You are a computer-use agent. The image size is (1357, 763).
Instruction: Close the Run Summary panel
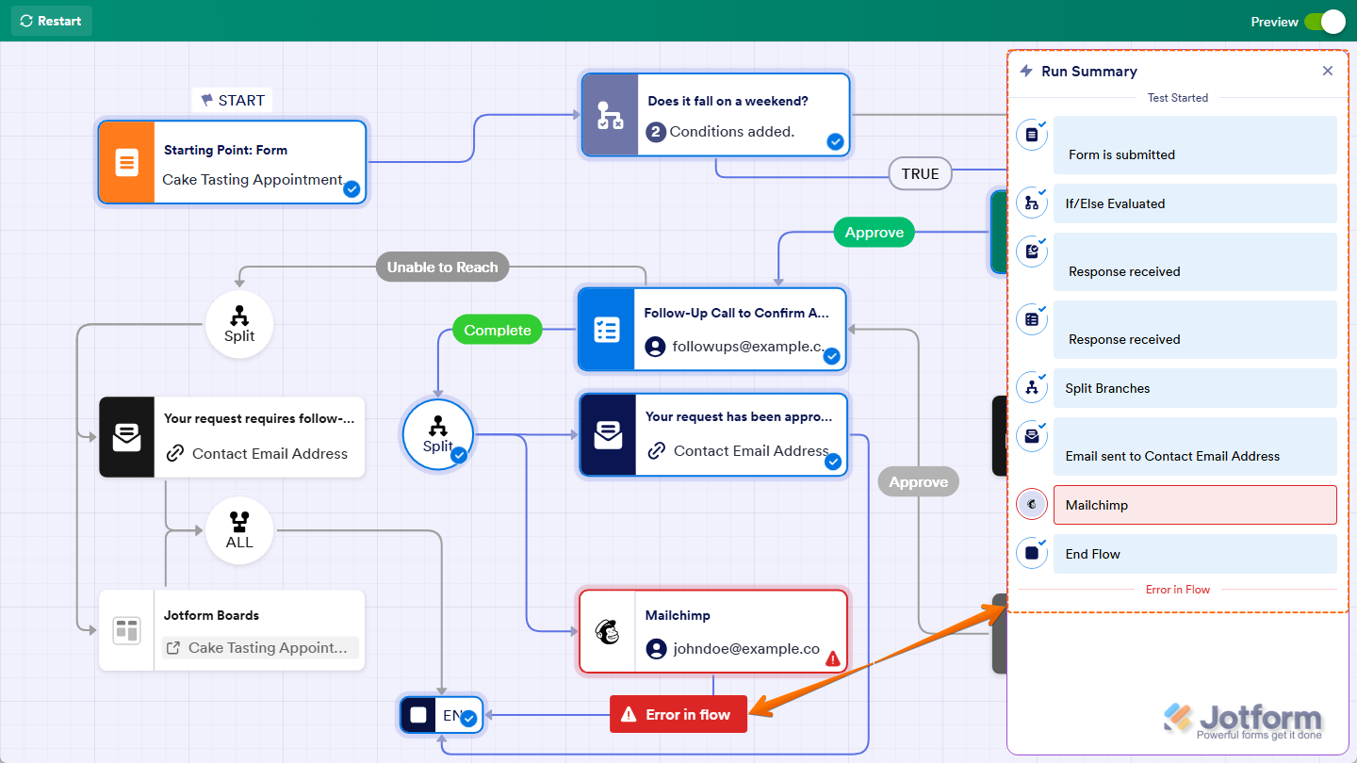(x=1328, y=70)
